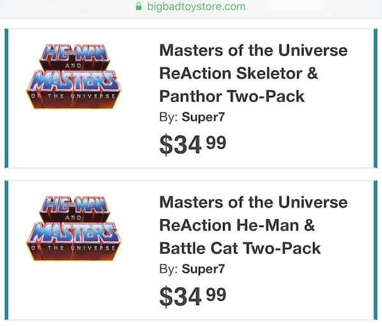The image size is (382, 326).
Task: Click 'ReAction He-Man &' title line
Action: coord(237,225)
